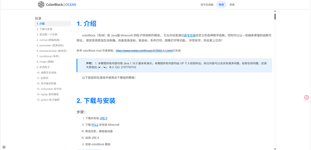Image resolution: width=311 pixels, height=150 pixels.
Task: Go to 1. 介绍 in contents
Action: 53,24
